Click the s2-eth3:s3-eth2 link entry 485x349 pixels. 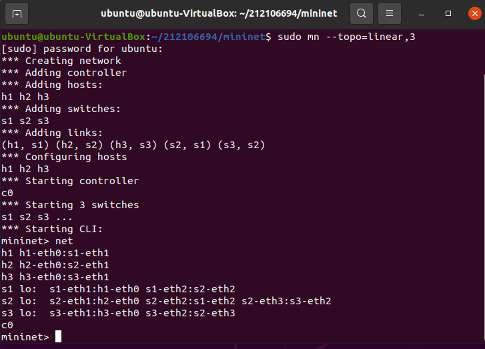point(286,301)
